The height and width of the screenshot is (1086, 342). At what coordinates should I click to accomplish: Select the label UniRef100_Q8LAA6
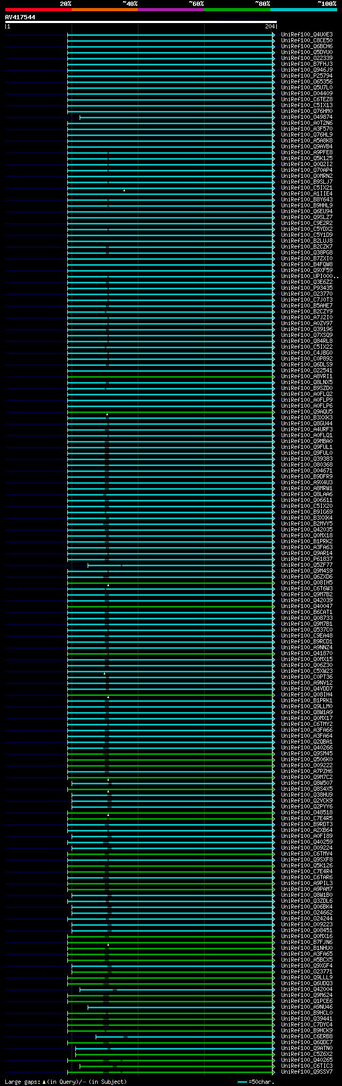coord(307,495)
